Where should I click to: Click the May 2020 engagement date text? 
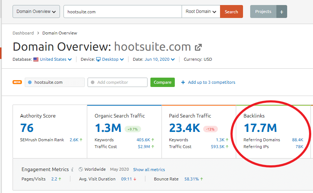[x=120, y=169]
